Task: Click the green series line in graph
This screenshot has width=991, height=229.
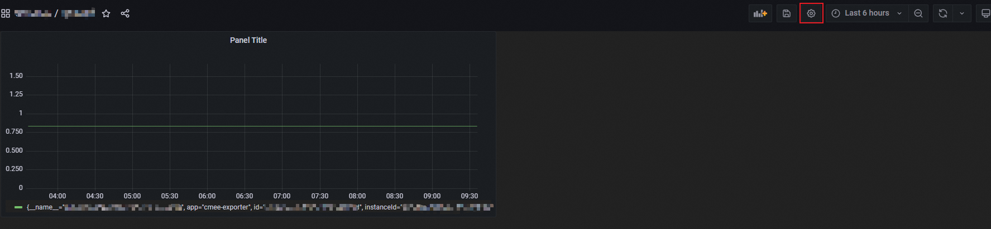Action: tap(252, 126)
